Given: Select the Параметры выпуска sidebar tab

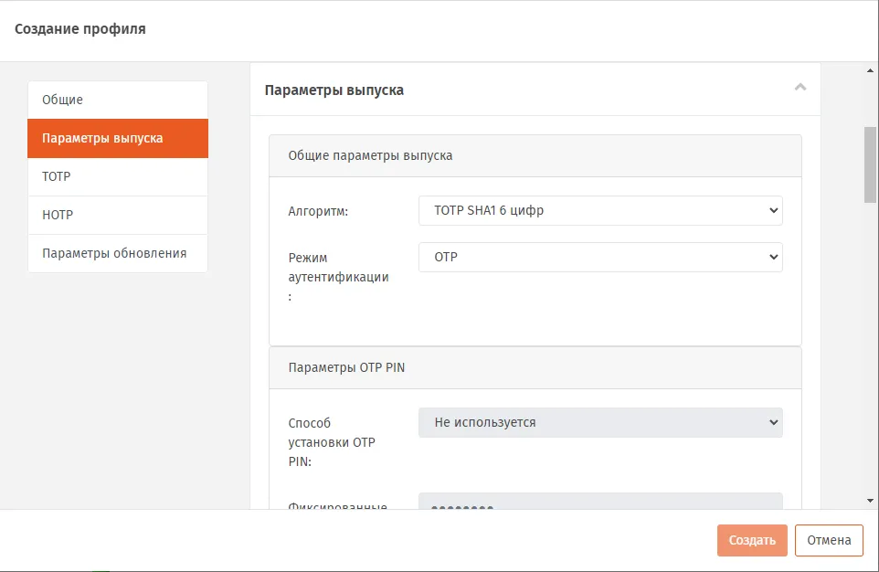Looking at the screenshot, I should 118,139.
